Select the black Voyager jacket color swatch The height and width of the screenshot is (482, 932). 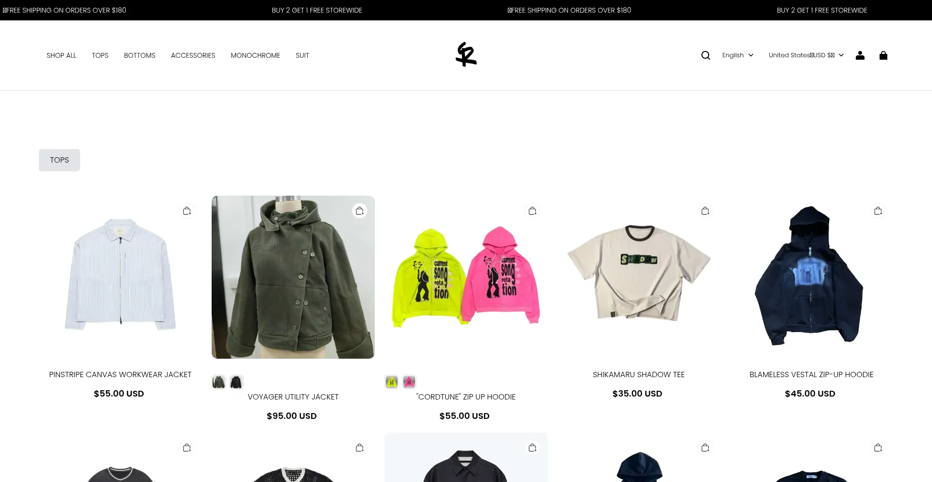[x=236, y=382]
